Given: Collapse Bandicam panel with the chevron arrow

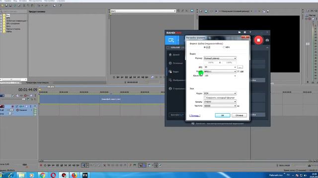Looking at the screenshot, I should click(x=267, y=47).
